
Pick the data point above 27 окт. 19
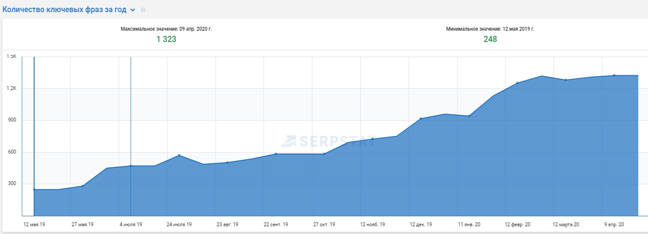(x=324, y=154)
